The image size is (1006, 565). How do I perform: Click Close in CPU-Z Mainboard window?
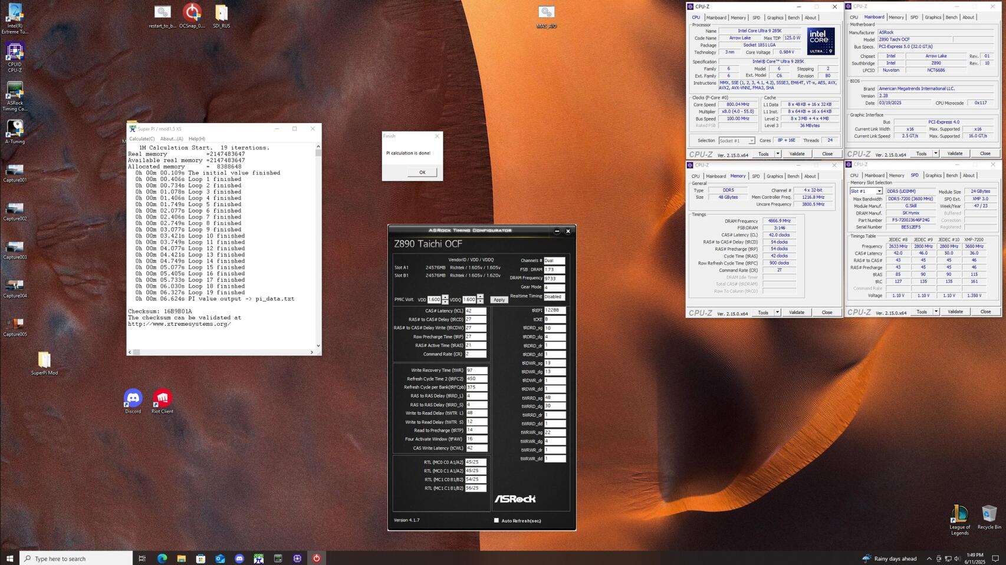[x=985, y=154]
